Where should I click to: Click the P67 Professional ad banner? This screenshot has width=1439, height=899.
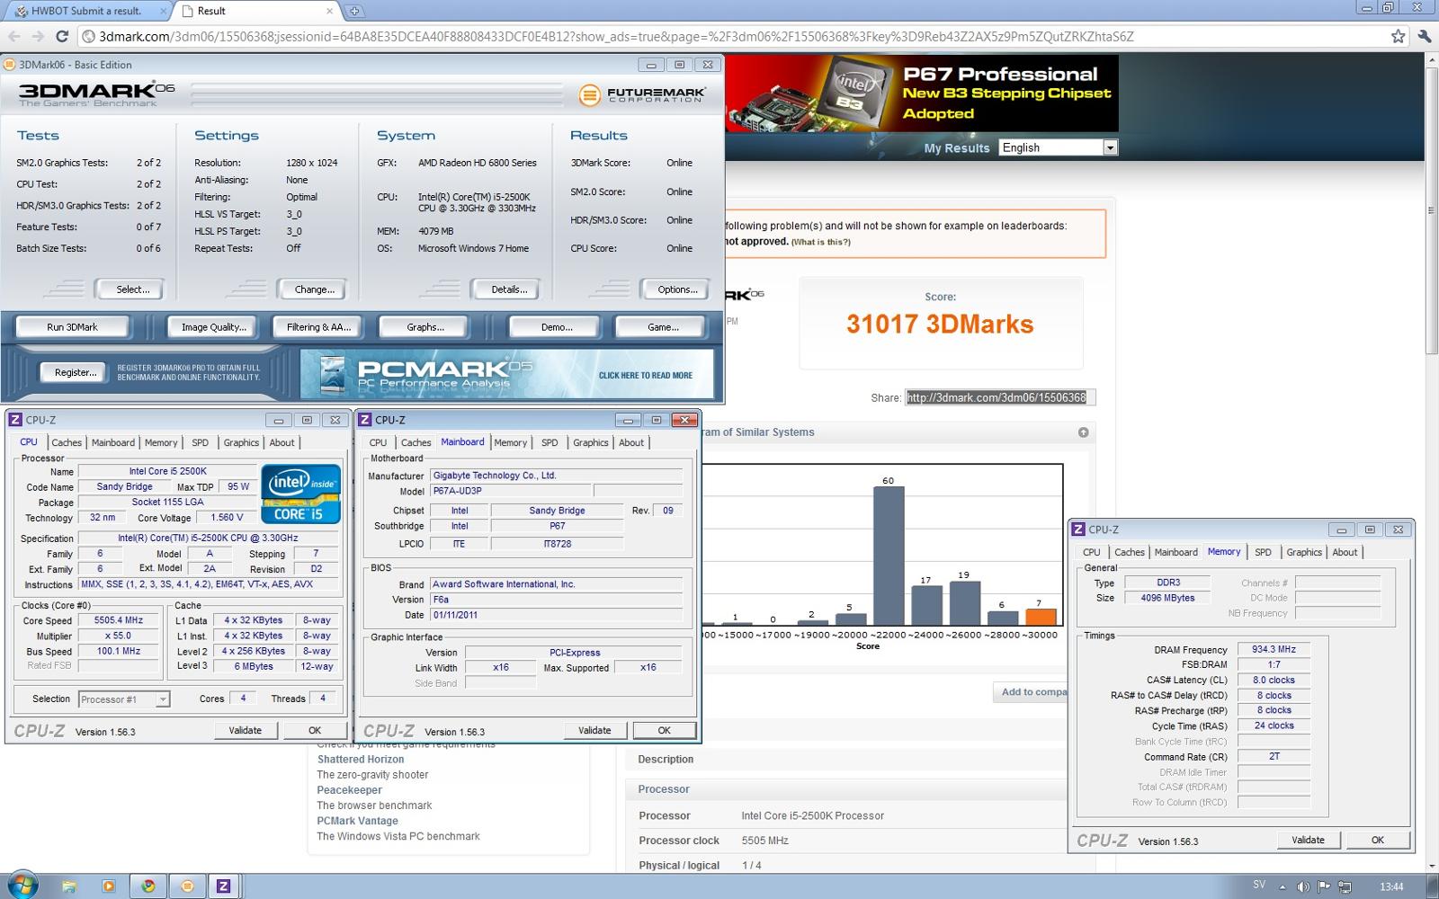click(x=922, y=93)
